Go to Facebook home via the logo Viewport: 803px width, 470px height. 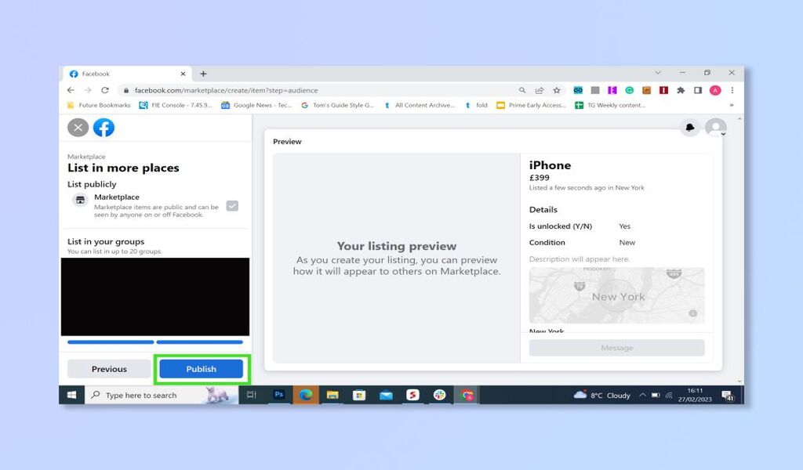[x=104, y=128]
